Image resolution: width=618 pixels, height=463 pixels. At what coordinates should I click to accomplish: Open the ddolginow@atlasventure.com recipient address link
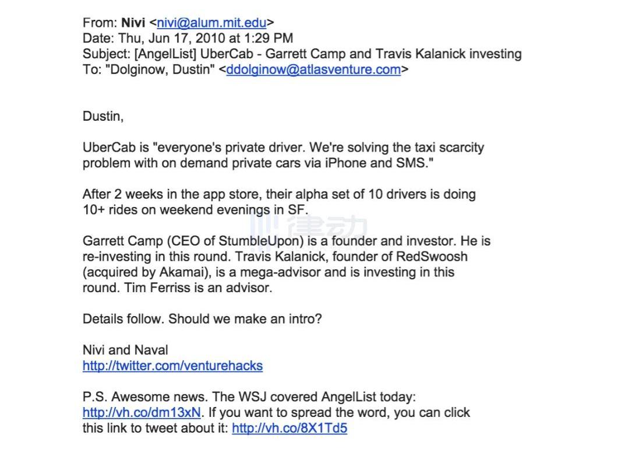(313, 70)
